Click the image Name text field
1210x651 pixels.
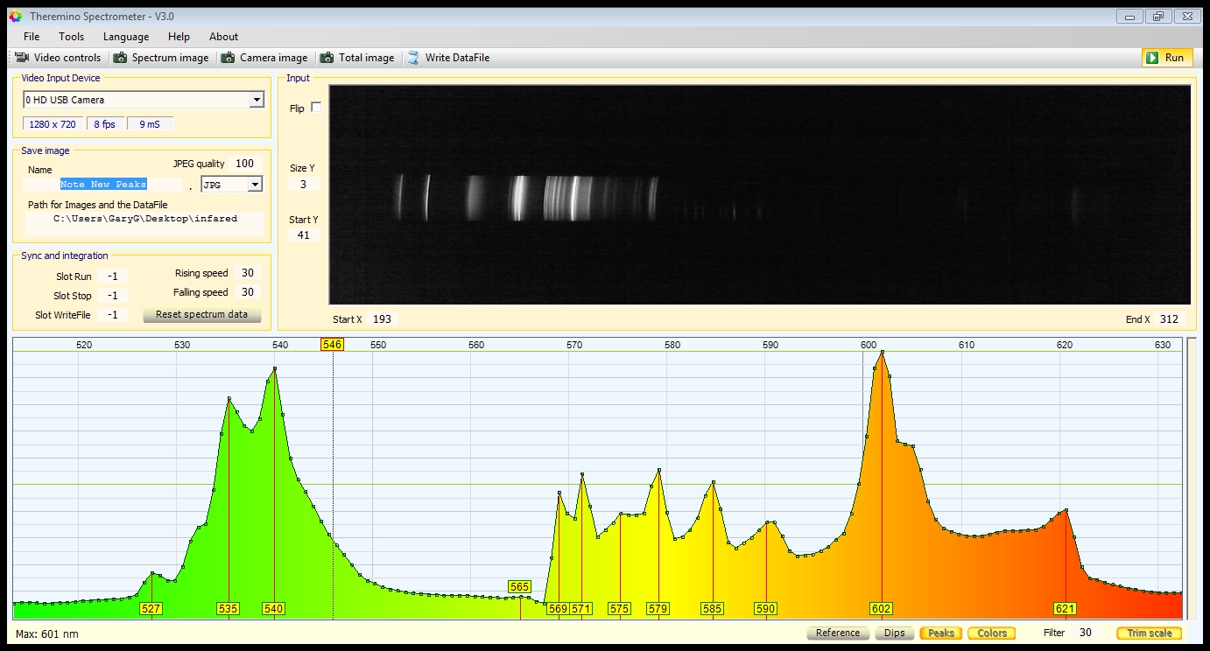tap(103, 185)
